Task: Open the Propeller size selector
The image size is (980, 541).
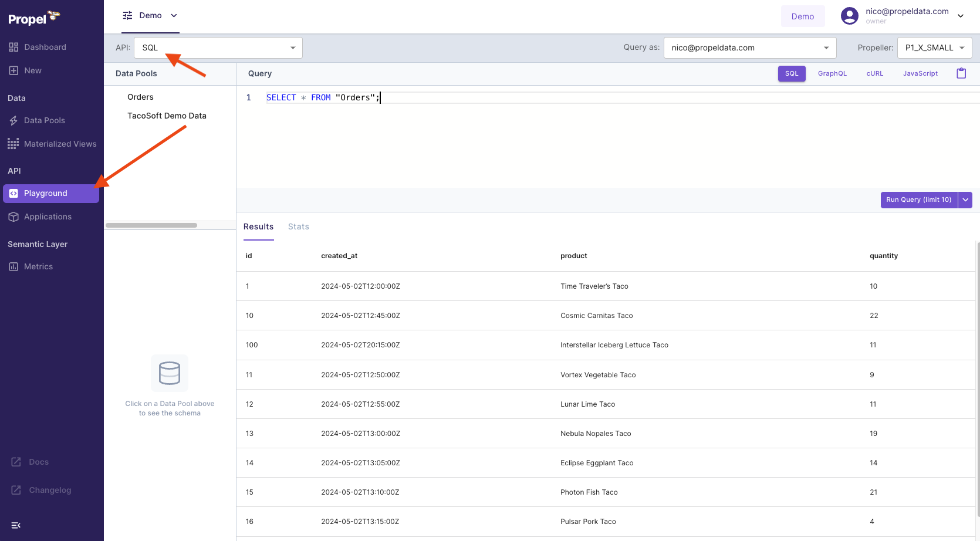Action: [934, 48]
